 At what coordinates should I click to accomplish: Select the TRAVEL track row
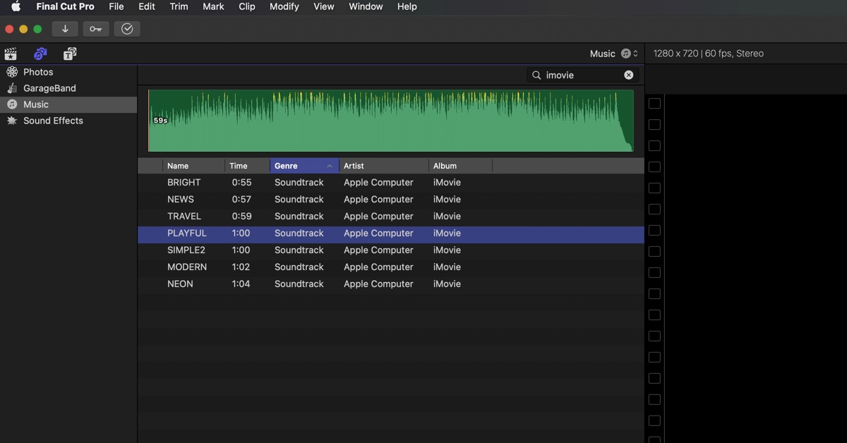click(x=391, y=216)
